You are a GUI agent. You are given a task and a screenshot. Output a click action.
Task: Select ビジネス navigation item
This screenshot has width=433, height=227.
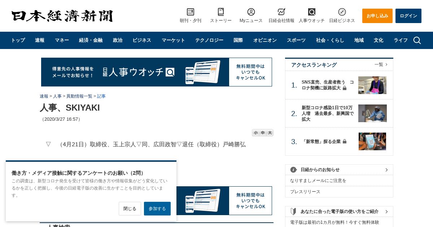click(142, 40)
